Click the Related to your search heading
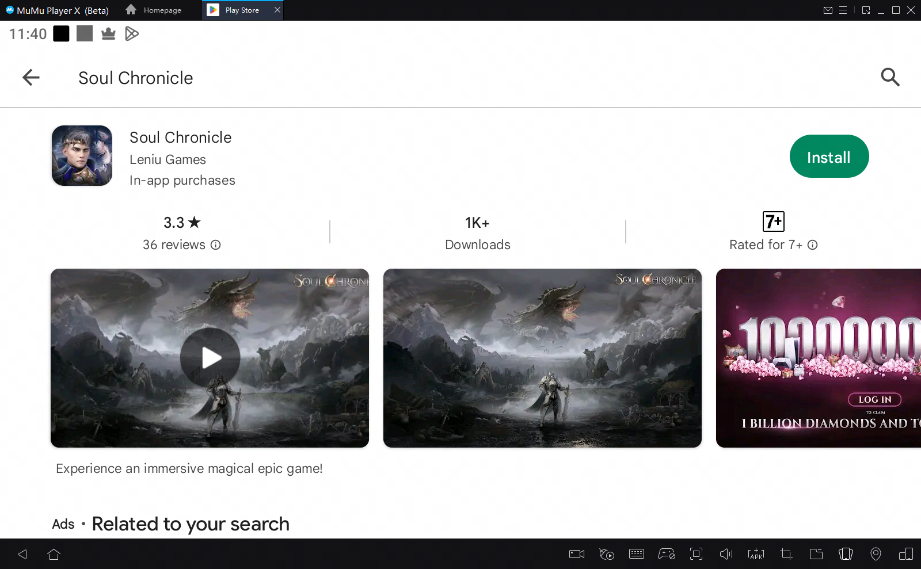 click(x=191, y=524)
